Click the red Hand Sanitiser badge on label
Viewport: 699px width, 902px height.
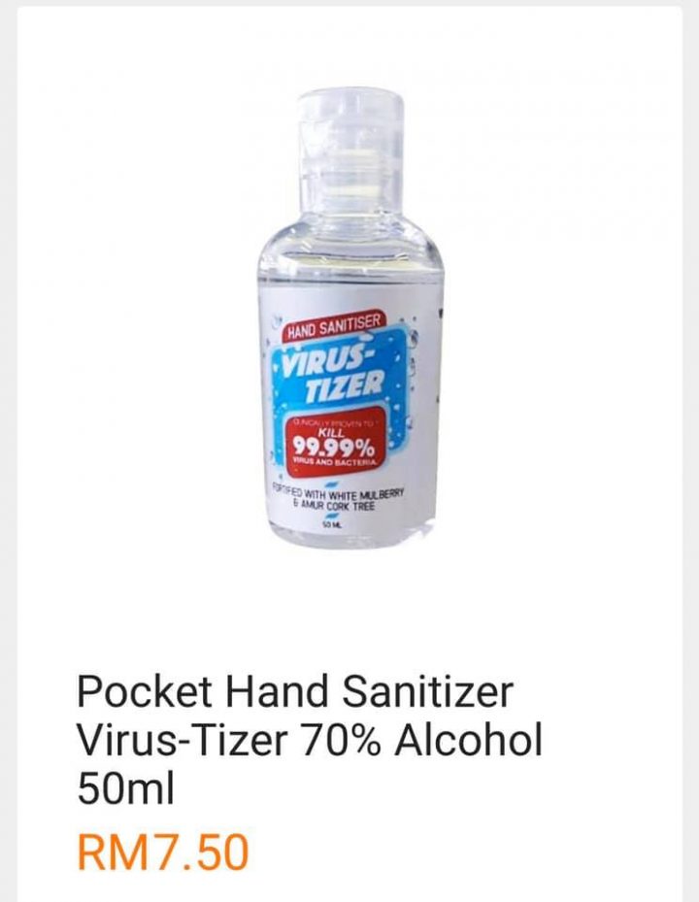click(334, 327)
